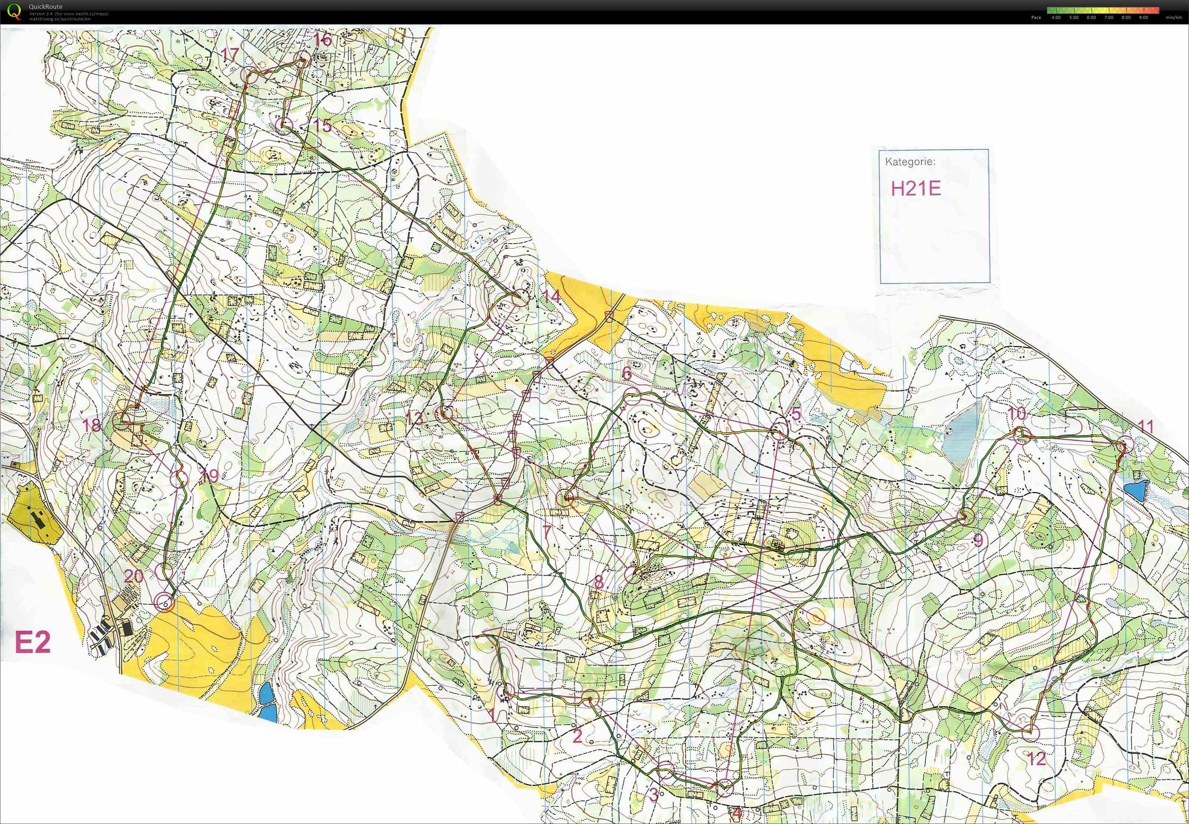Click the '6:00' pace value

(x=1091, y=17)
